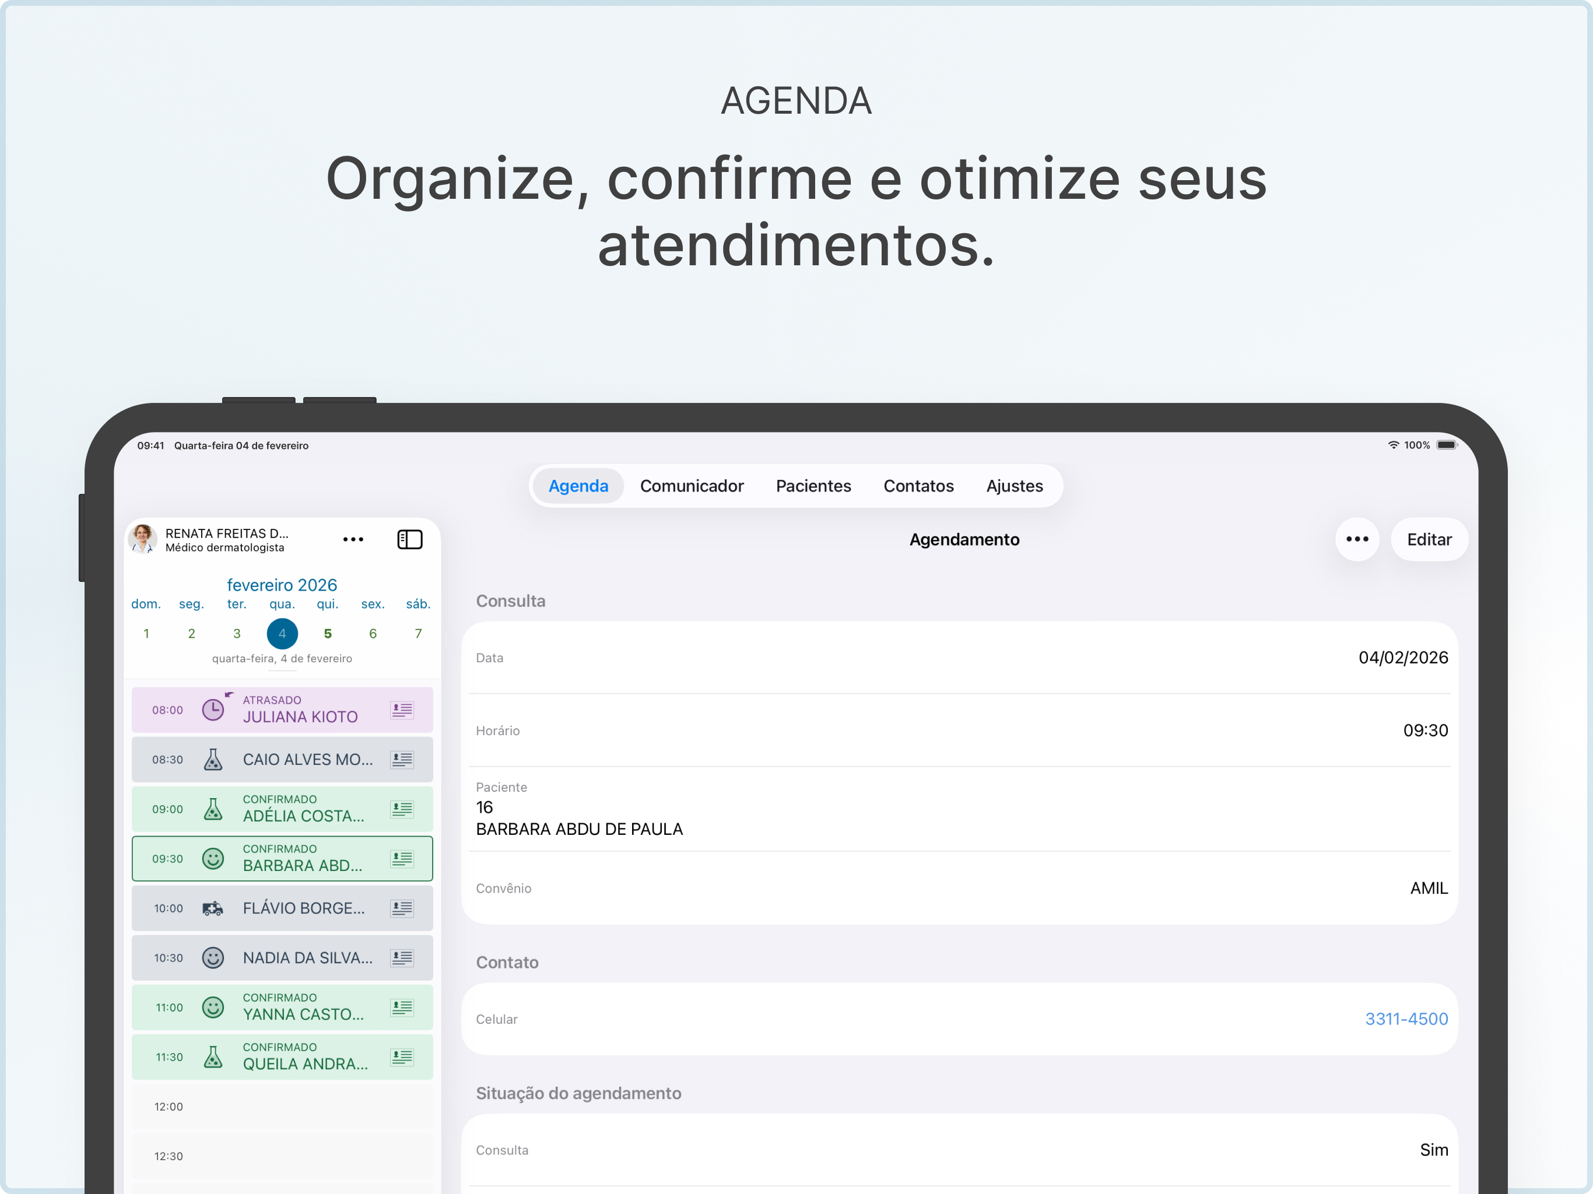Open the record card icon for Queila Andra
Screen dimensions: 1593x1194
(402, 1057)
